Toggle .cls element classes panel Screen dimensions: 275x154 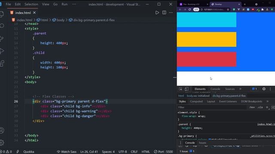tap(260, 107)
